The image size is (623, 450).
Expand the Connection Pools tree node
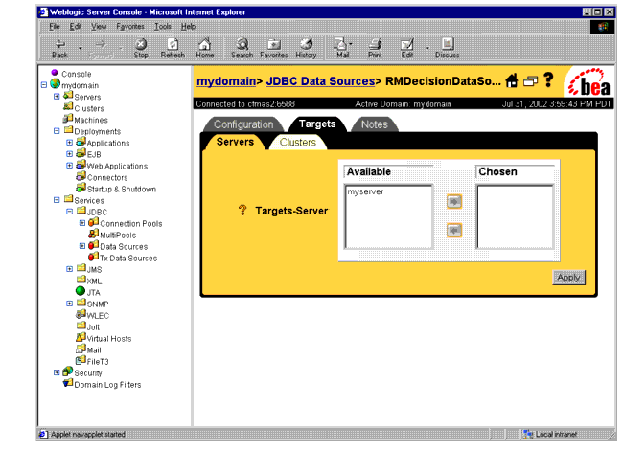(x=82, y=223)
